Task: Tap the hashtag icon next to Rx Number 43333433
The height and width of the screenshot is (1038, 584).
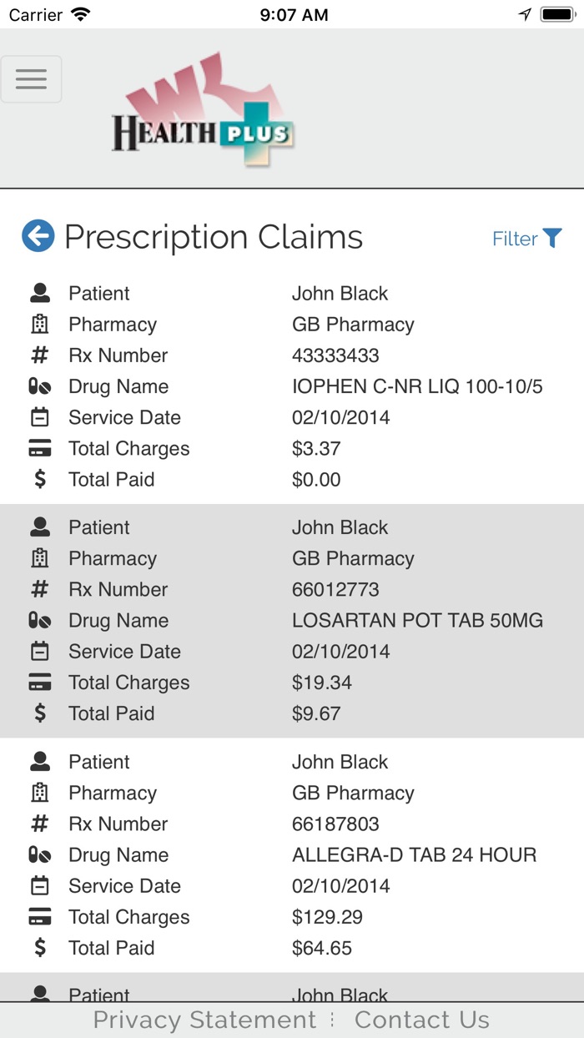Action: pyautogui.click(x=38, y=355)
